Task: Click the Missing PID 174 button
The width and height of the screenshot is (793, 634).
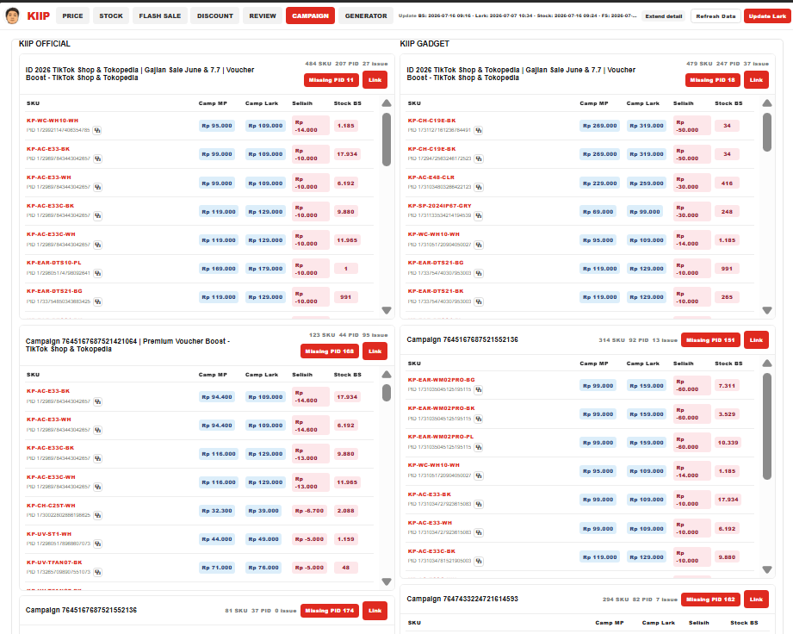Action: click(330, 611)
